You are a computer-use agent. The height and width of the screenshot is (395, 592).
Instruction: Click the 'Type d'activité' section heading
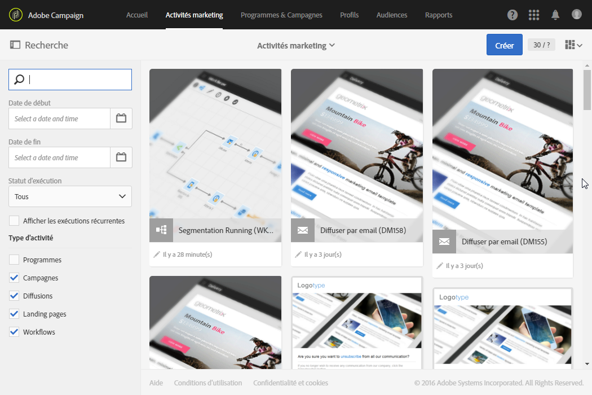30,238
